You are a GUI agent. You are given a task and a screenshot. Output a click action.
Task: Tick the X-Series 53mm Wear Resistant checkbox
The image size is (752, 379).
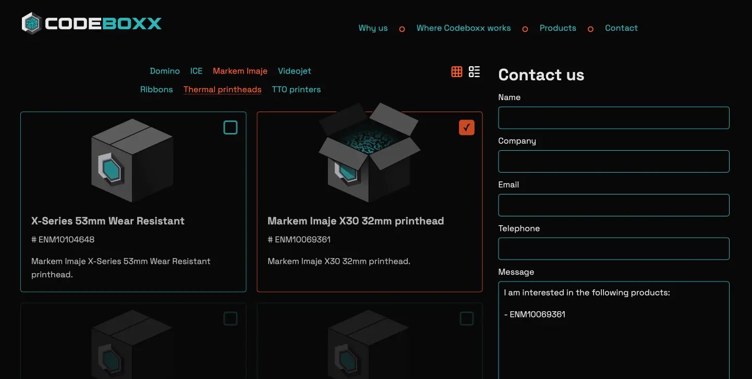[231, 127]
